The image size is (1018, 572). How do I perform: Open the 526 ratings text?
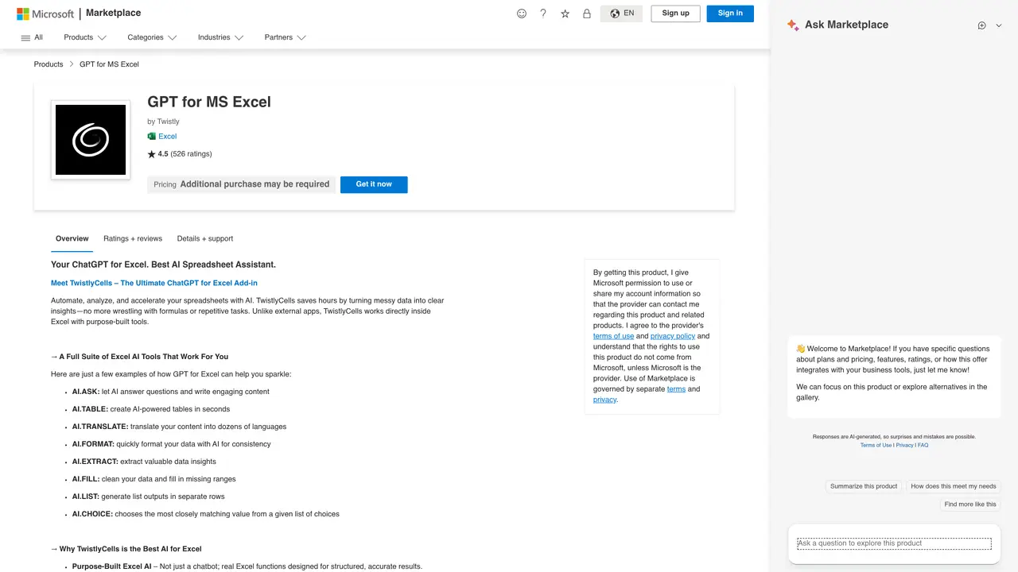[x=191, y=154]
